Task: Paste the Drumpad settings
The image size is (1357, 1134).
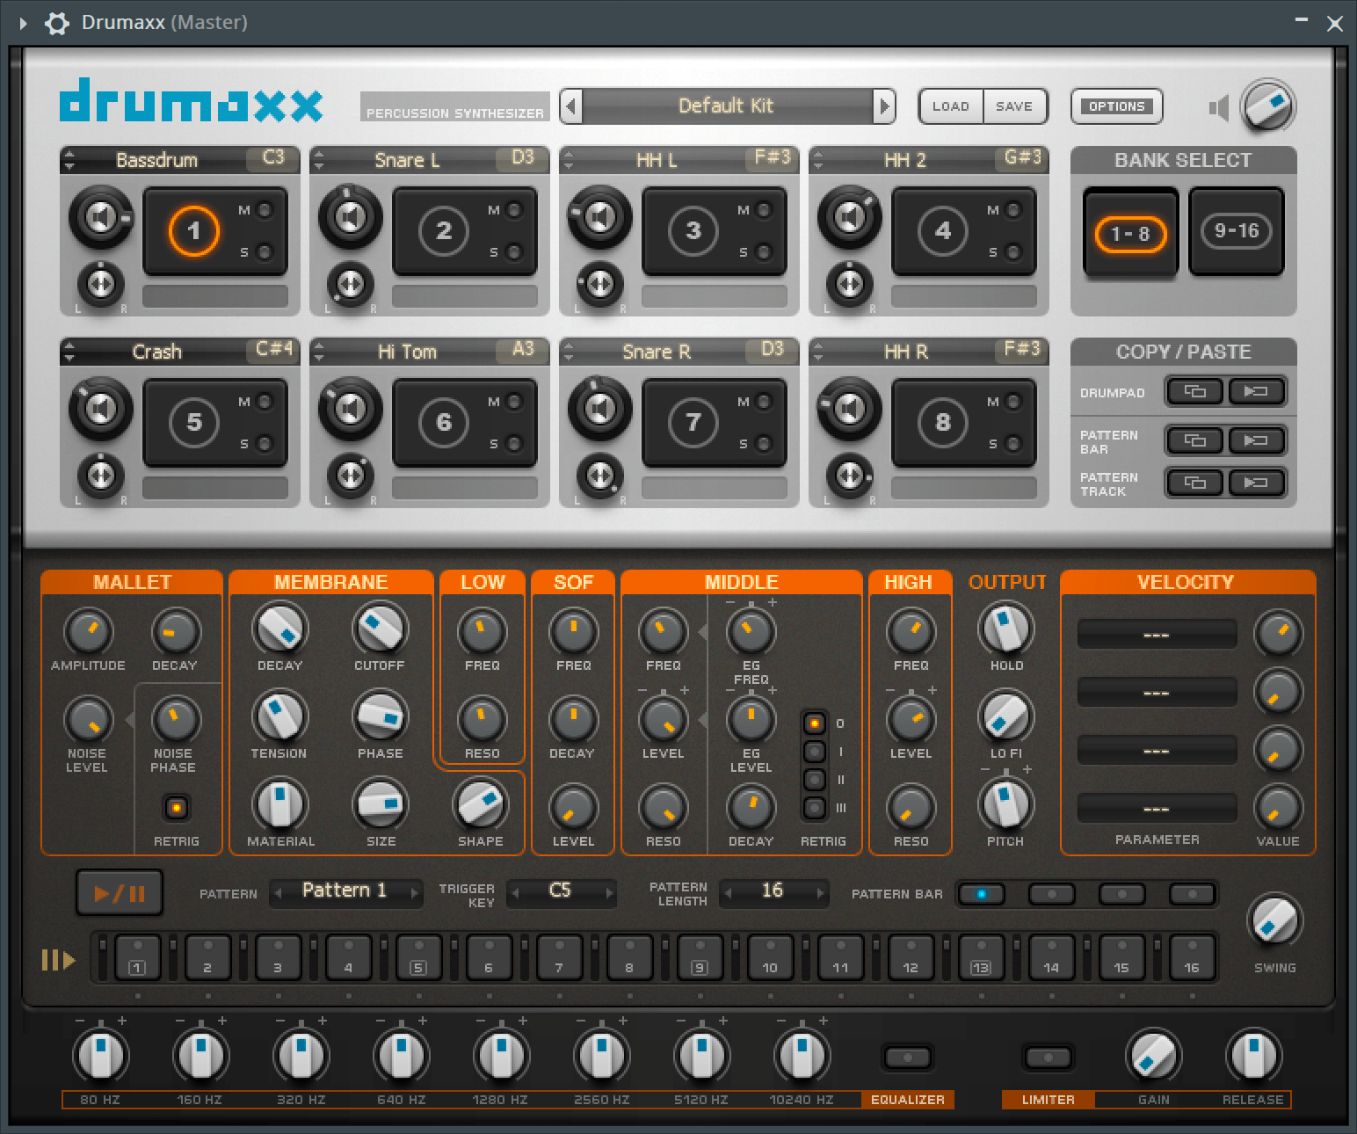Action: point(1258,391)
